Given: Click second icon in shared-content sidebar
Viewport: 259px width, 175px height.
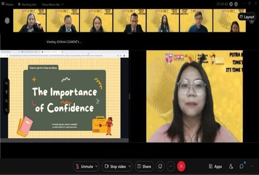Looking at the screenshot, I should [6, 92].
